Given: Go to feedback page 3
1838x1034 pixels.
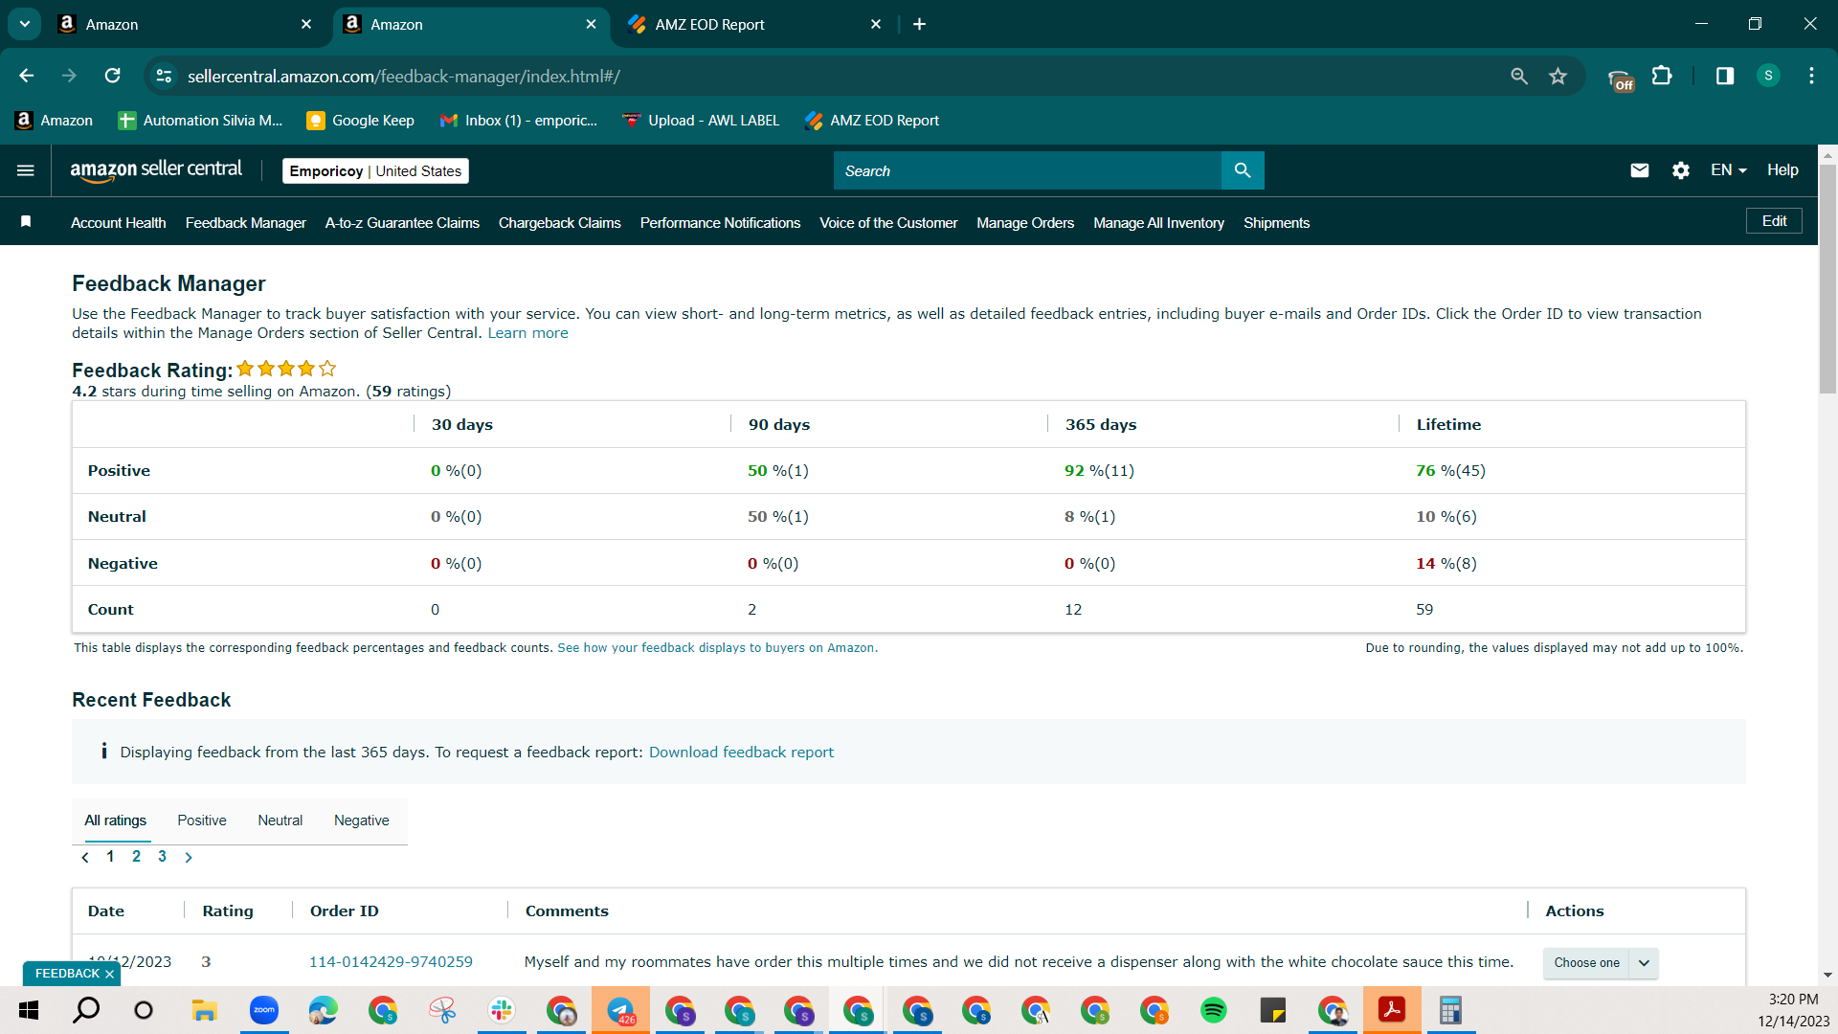Looking at the screenshot, I should [x=162, y=857].
